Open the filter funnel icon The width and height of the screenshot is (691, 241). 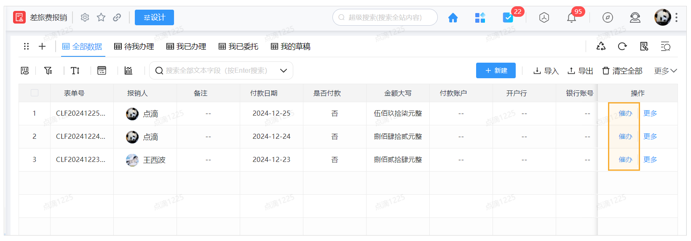point(48,71)
